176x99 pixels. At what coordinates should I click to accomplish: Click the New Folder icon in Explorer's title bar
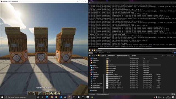(95, 50)
